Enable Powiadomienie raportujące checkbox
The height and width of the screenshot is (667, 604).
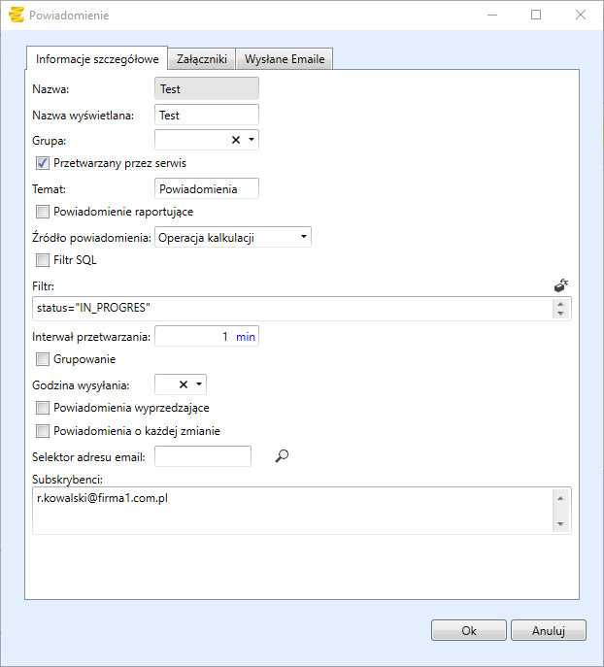tap(42, 212)
